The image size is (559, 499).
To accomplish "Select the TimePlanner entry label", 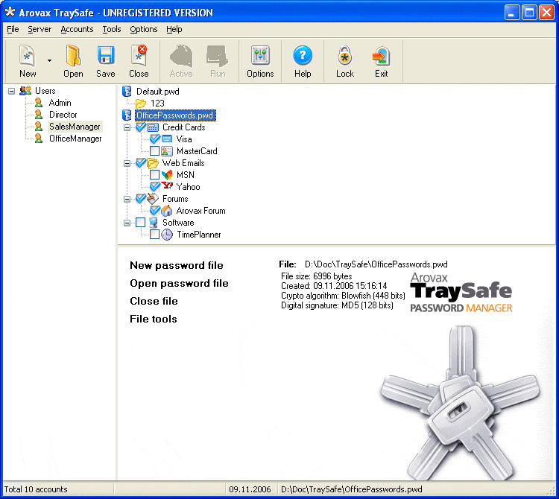I will (198, 235).
